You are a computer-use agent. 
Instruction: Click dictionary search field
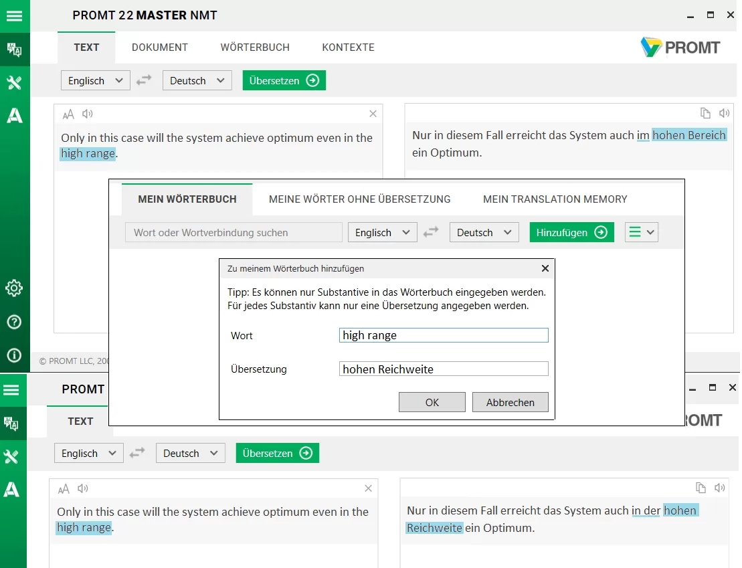[x=234, y=232]
